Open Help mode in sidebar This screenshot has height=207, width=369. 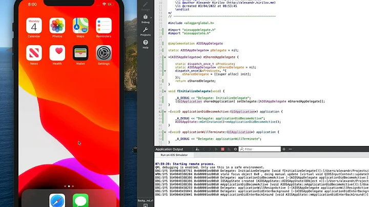tap(146, 44)
